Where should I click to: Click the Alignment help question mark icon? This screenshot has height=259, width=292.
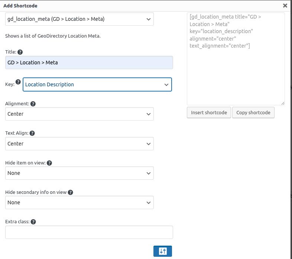pos(33,104)
